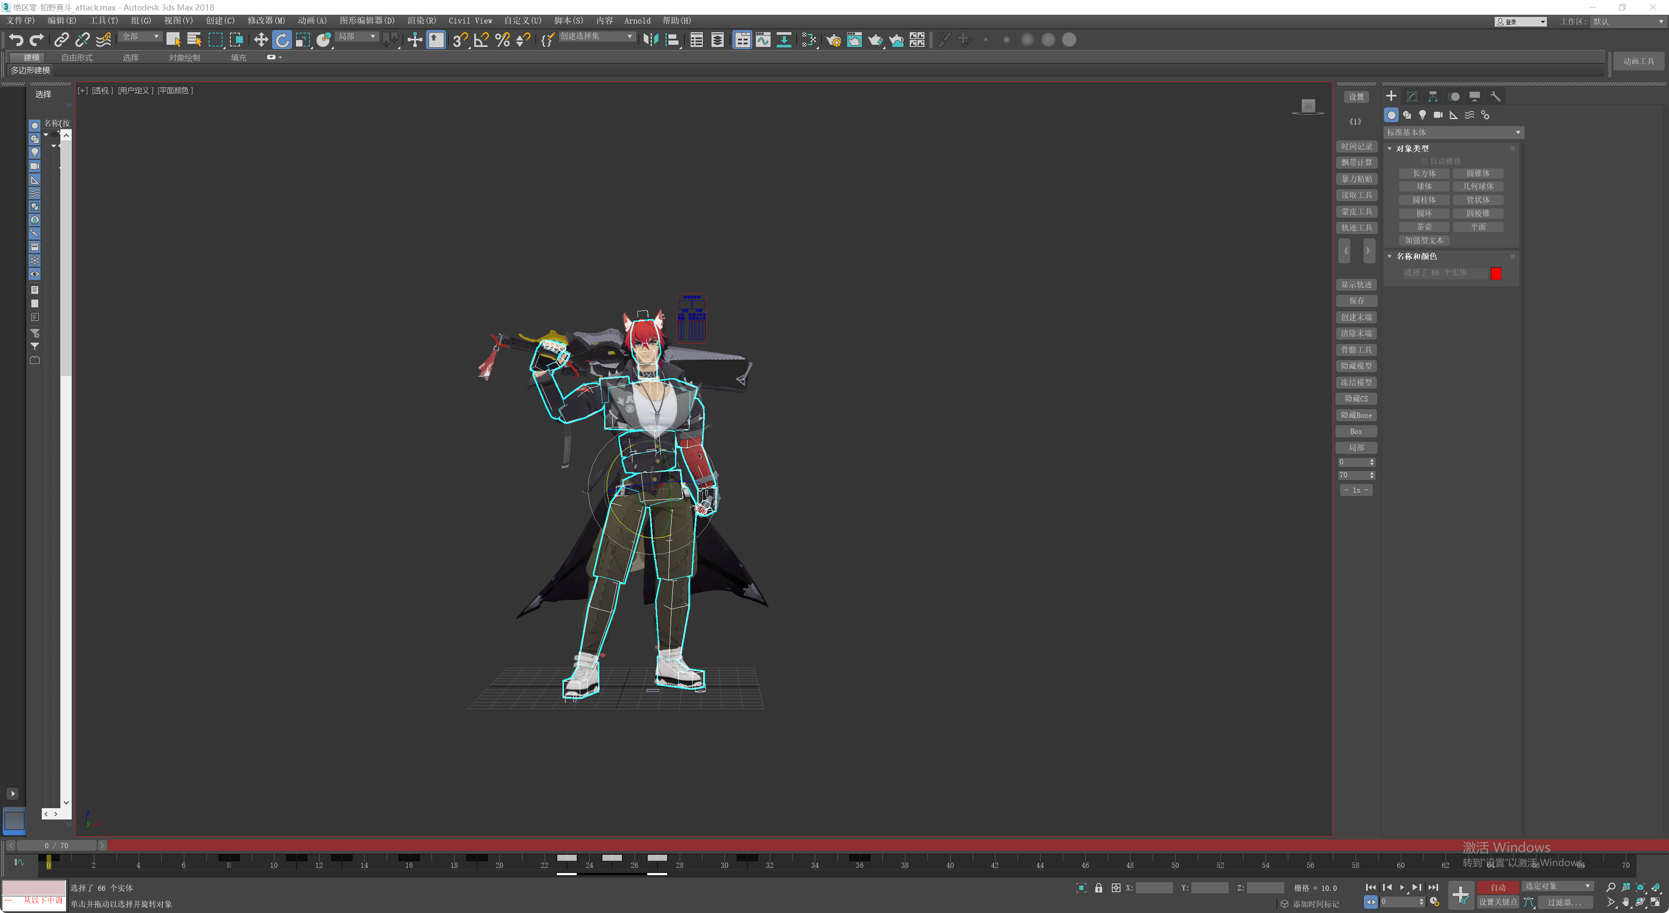Image resolution: width=1669 pixels, height=913 pixels.
Task: Switch the Create panel to the Cameras category
Action: tap(1438, 115)
